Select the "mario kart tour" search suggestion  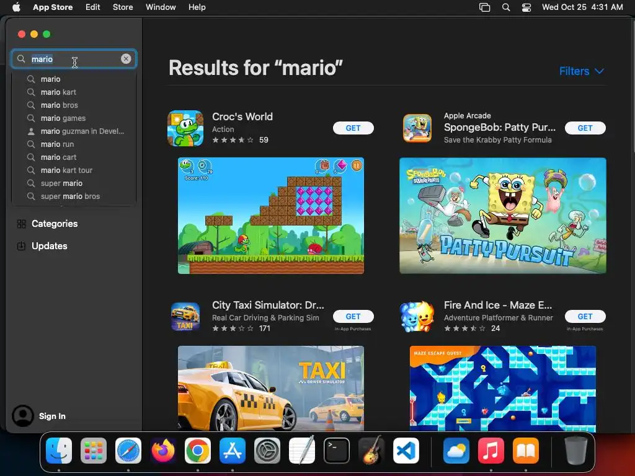pos(74,170)
